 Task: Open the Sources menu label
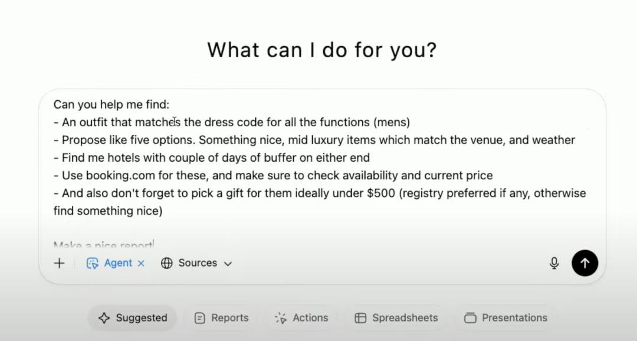click(x=198, y=263)
